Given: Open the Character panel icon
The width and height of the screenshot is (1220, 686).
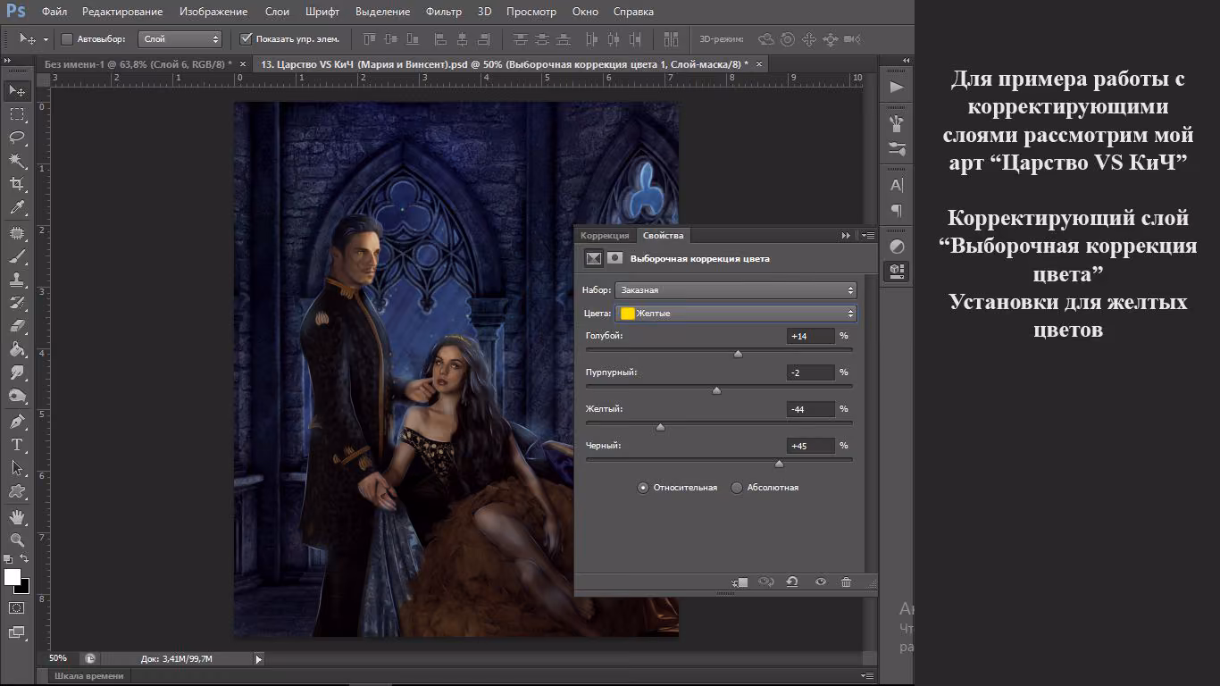Looking at the screenshot, I should click(x=897, y=186).
